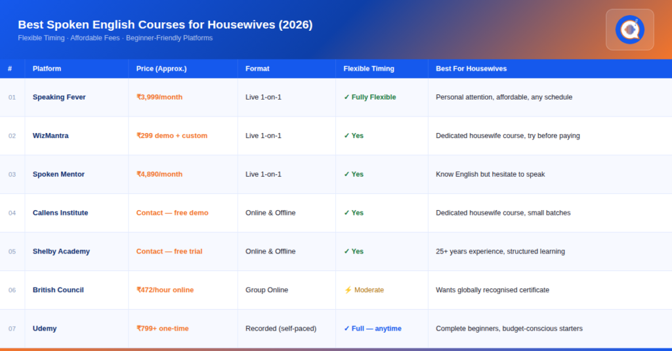Image resolution: width=672 pixels, height=351 pixels.
Task: Click the '₹3,999/month' price
Action: click(159, 97)
